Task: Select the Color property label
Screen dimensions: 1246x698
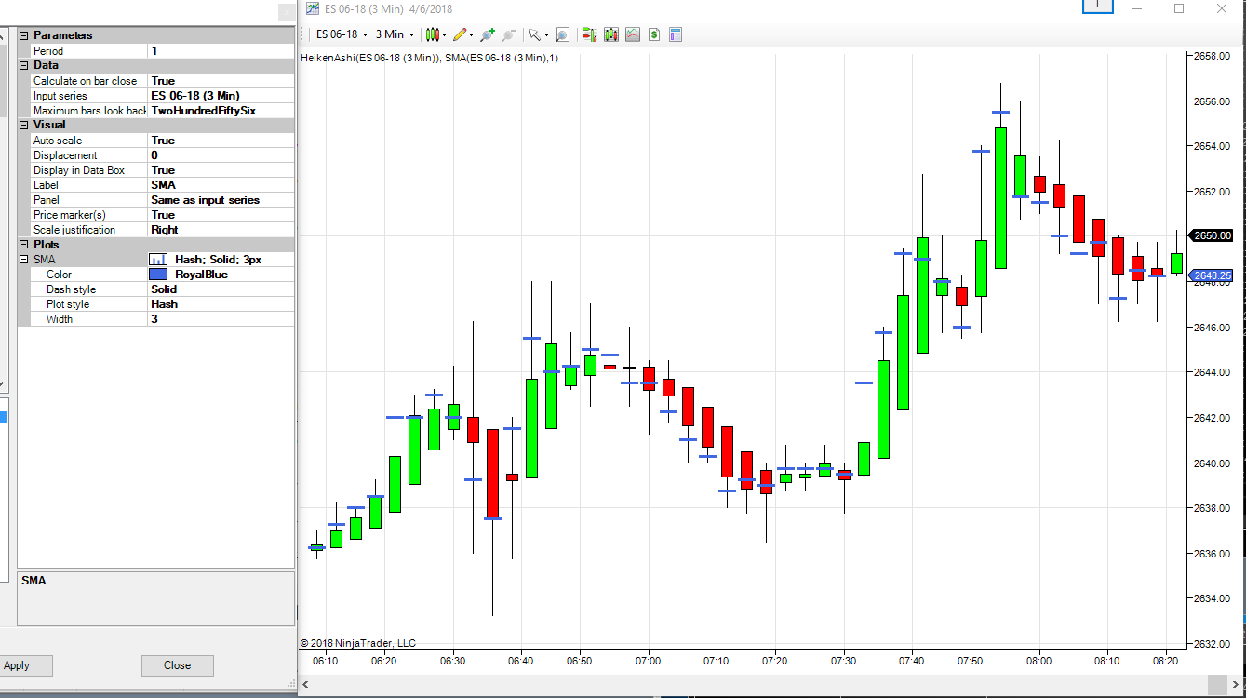Action: coord(59,275)
